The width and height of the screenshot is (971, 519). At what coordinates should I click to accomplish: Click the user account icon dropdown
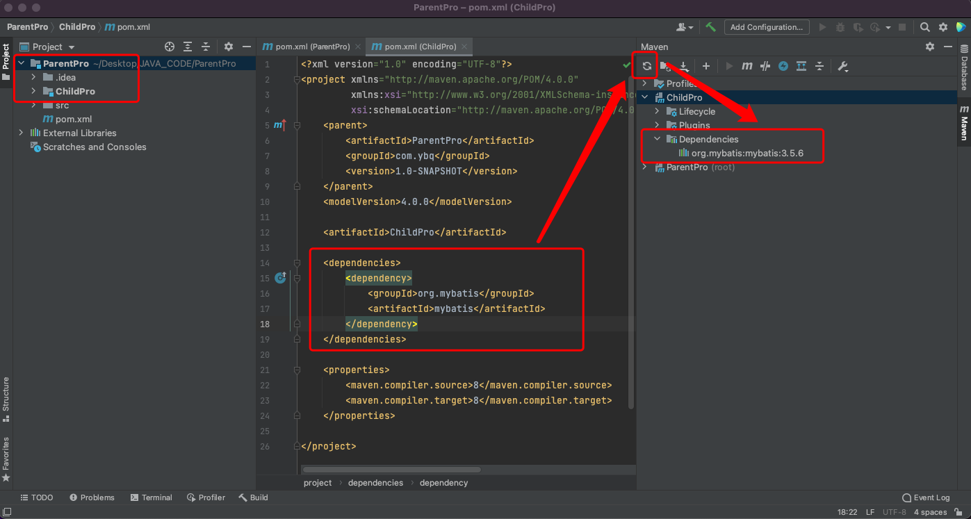(685, 27)
